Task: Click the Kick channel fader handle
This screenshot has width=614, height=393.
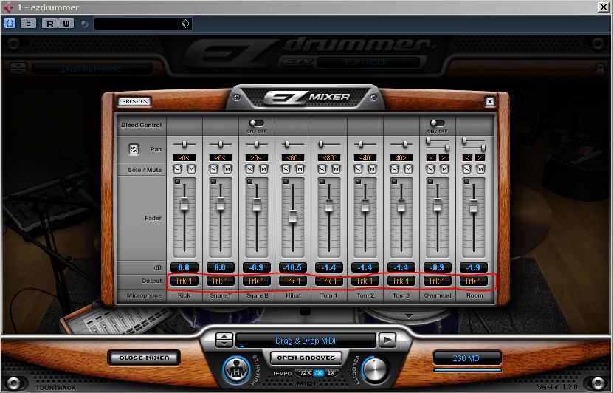Action: (x=184, y=204)
